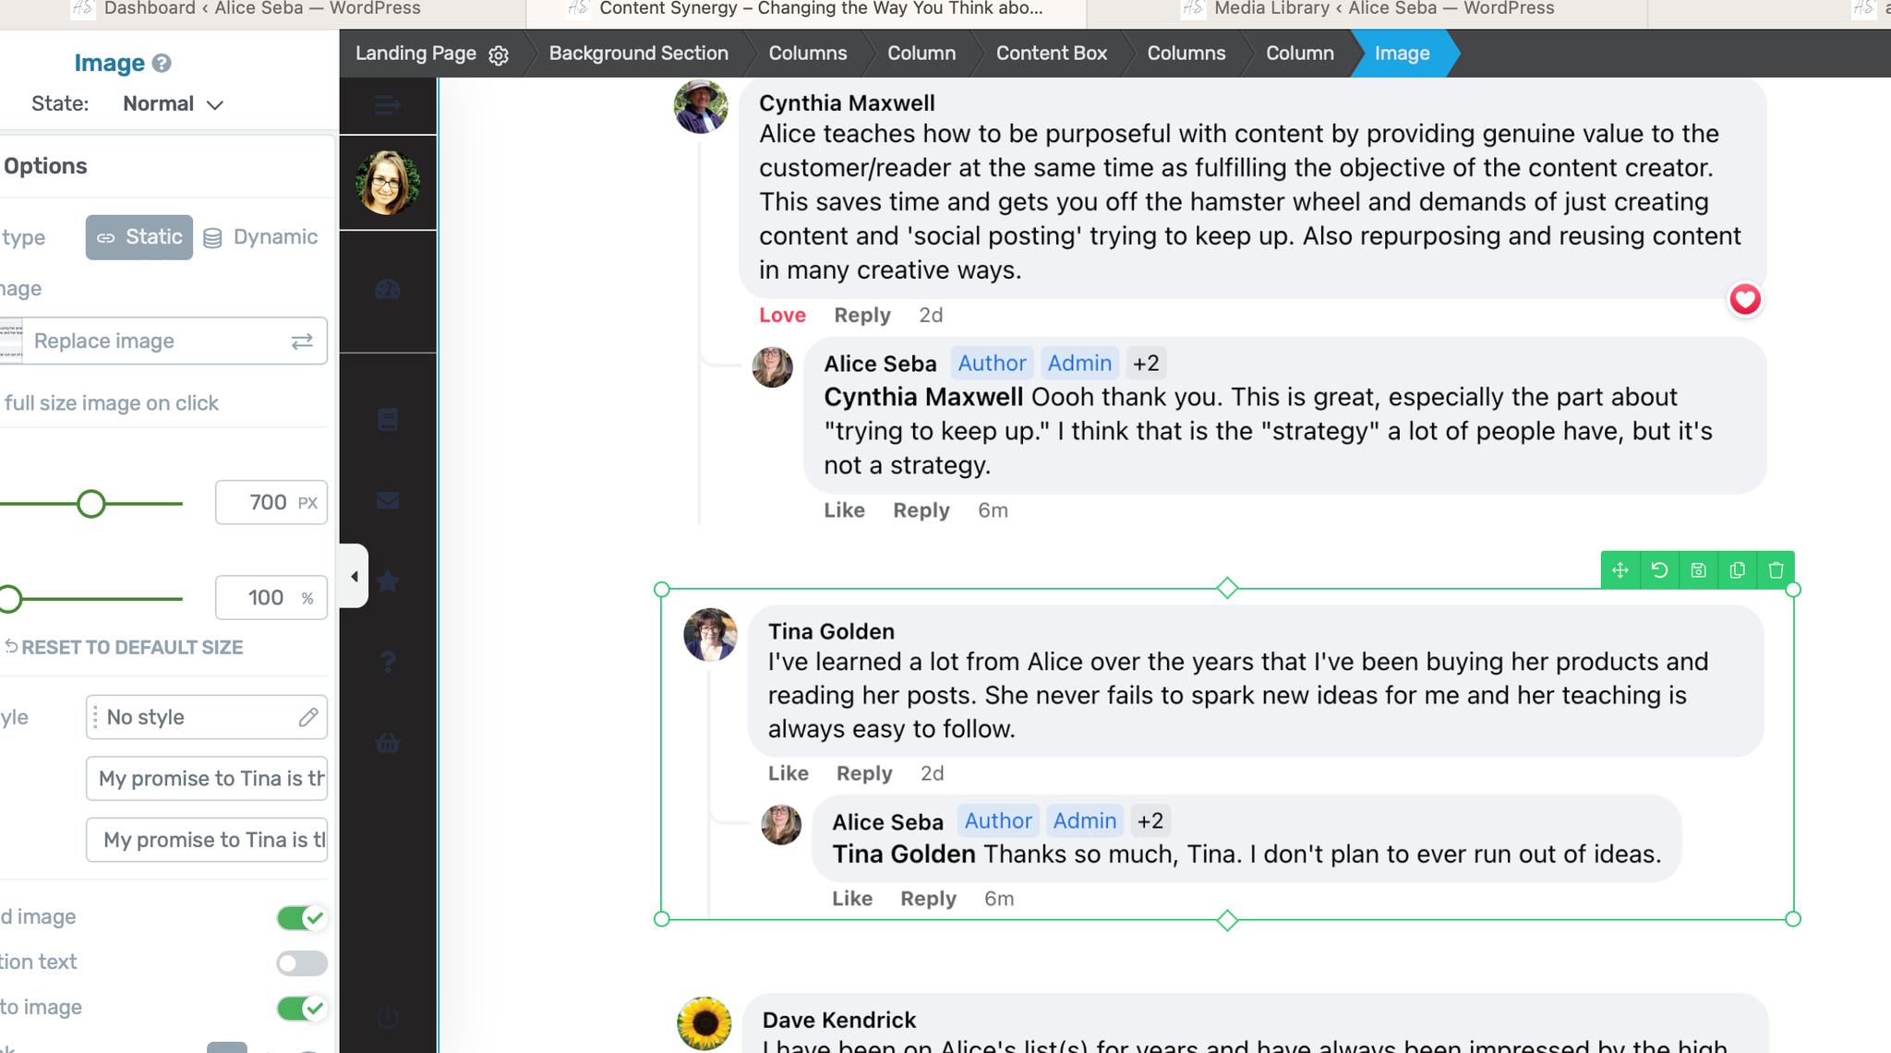Image resolution: width=1891 pixels, height=1053 pixels.
Task: Duplicate the selected image element
Action: pos(1737,570)
